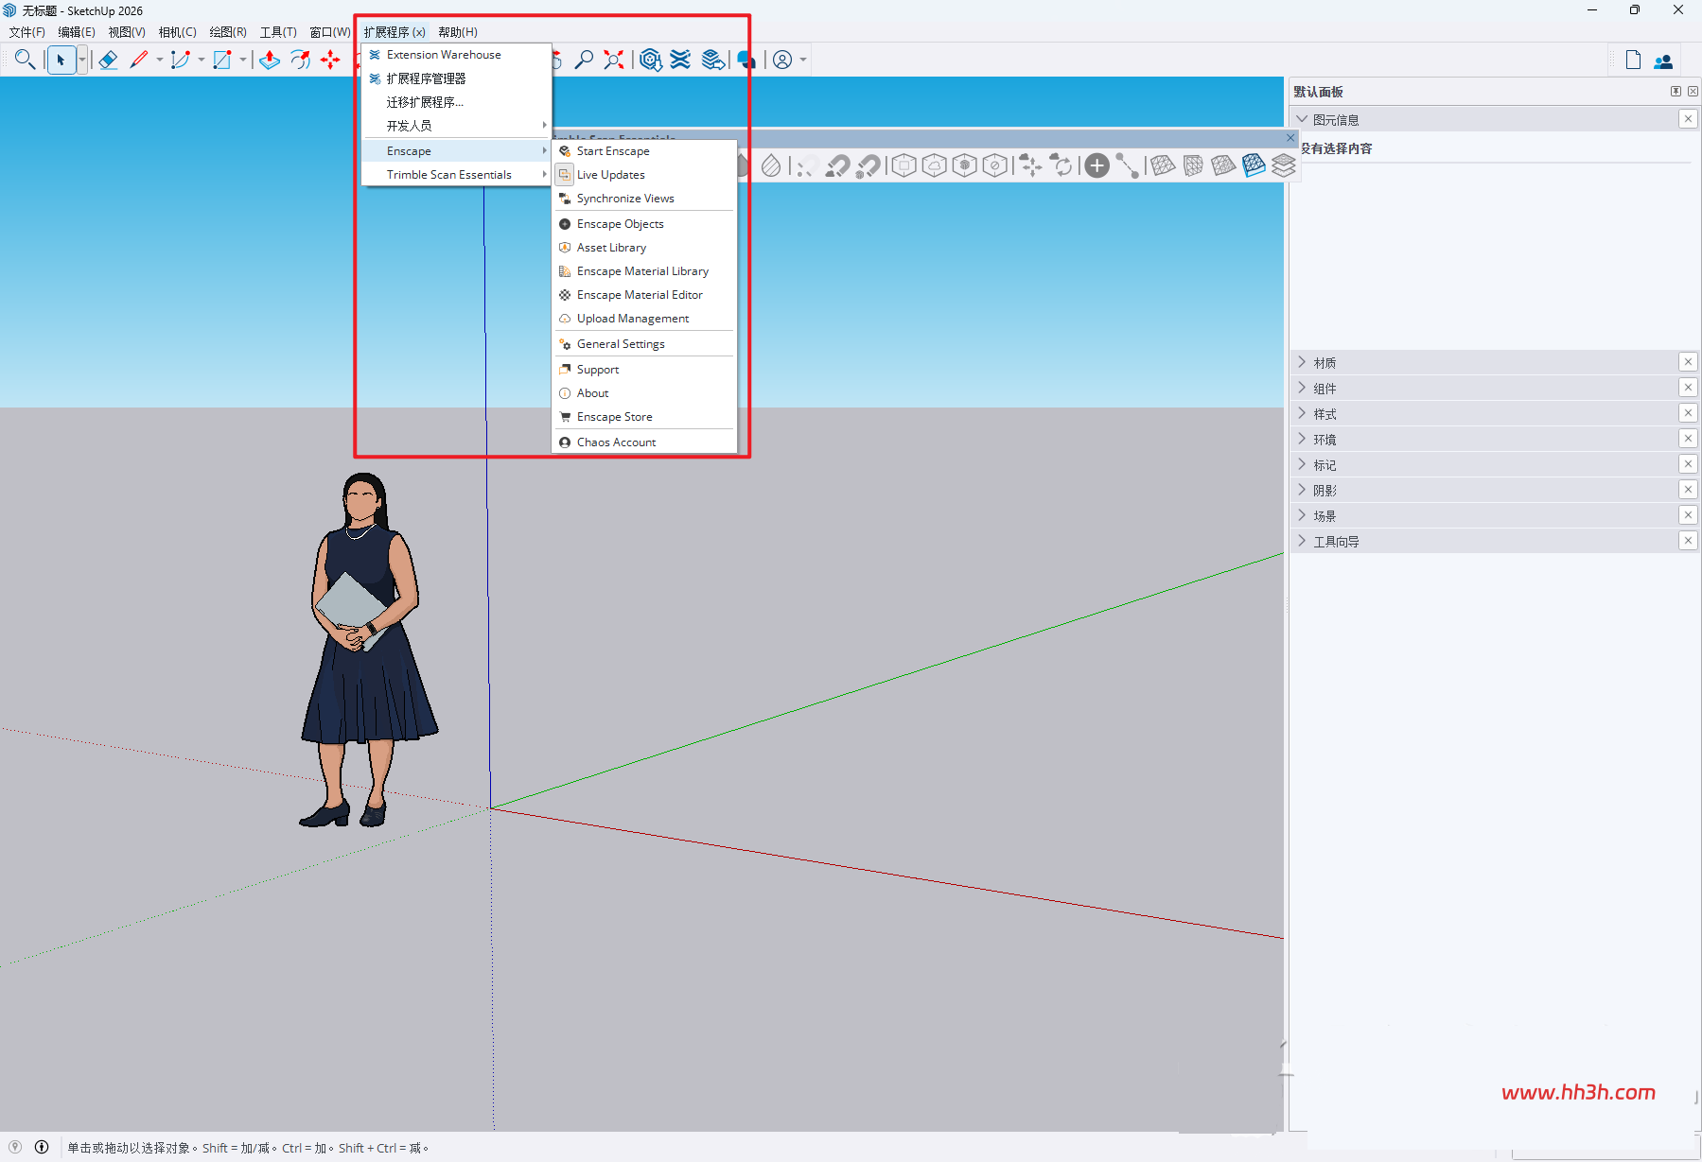Open Trimble Scan Essentials submenu

tap(456, 175)
